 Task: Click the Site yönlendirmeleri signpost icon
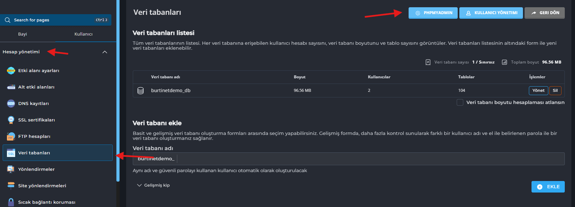tap(11, 186)
